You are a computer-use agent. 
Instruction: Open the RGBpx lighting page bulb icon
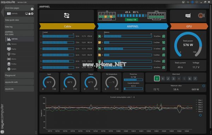pyautogui.click(x=12, y=54)
